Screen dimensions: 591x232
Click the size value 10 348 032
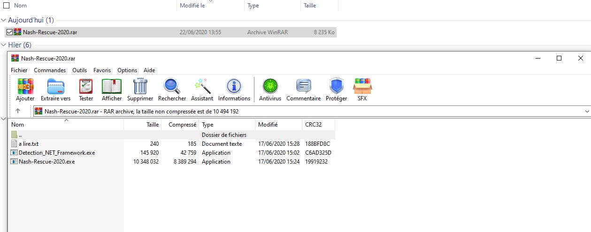(146, 162)
